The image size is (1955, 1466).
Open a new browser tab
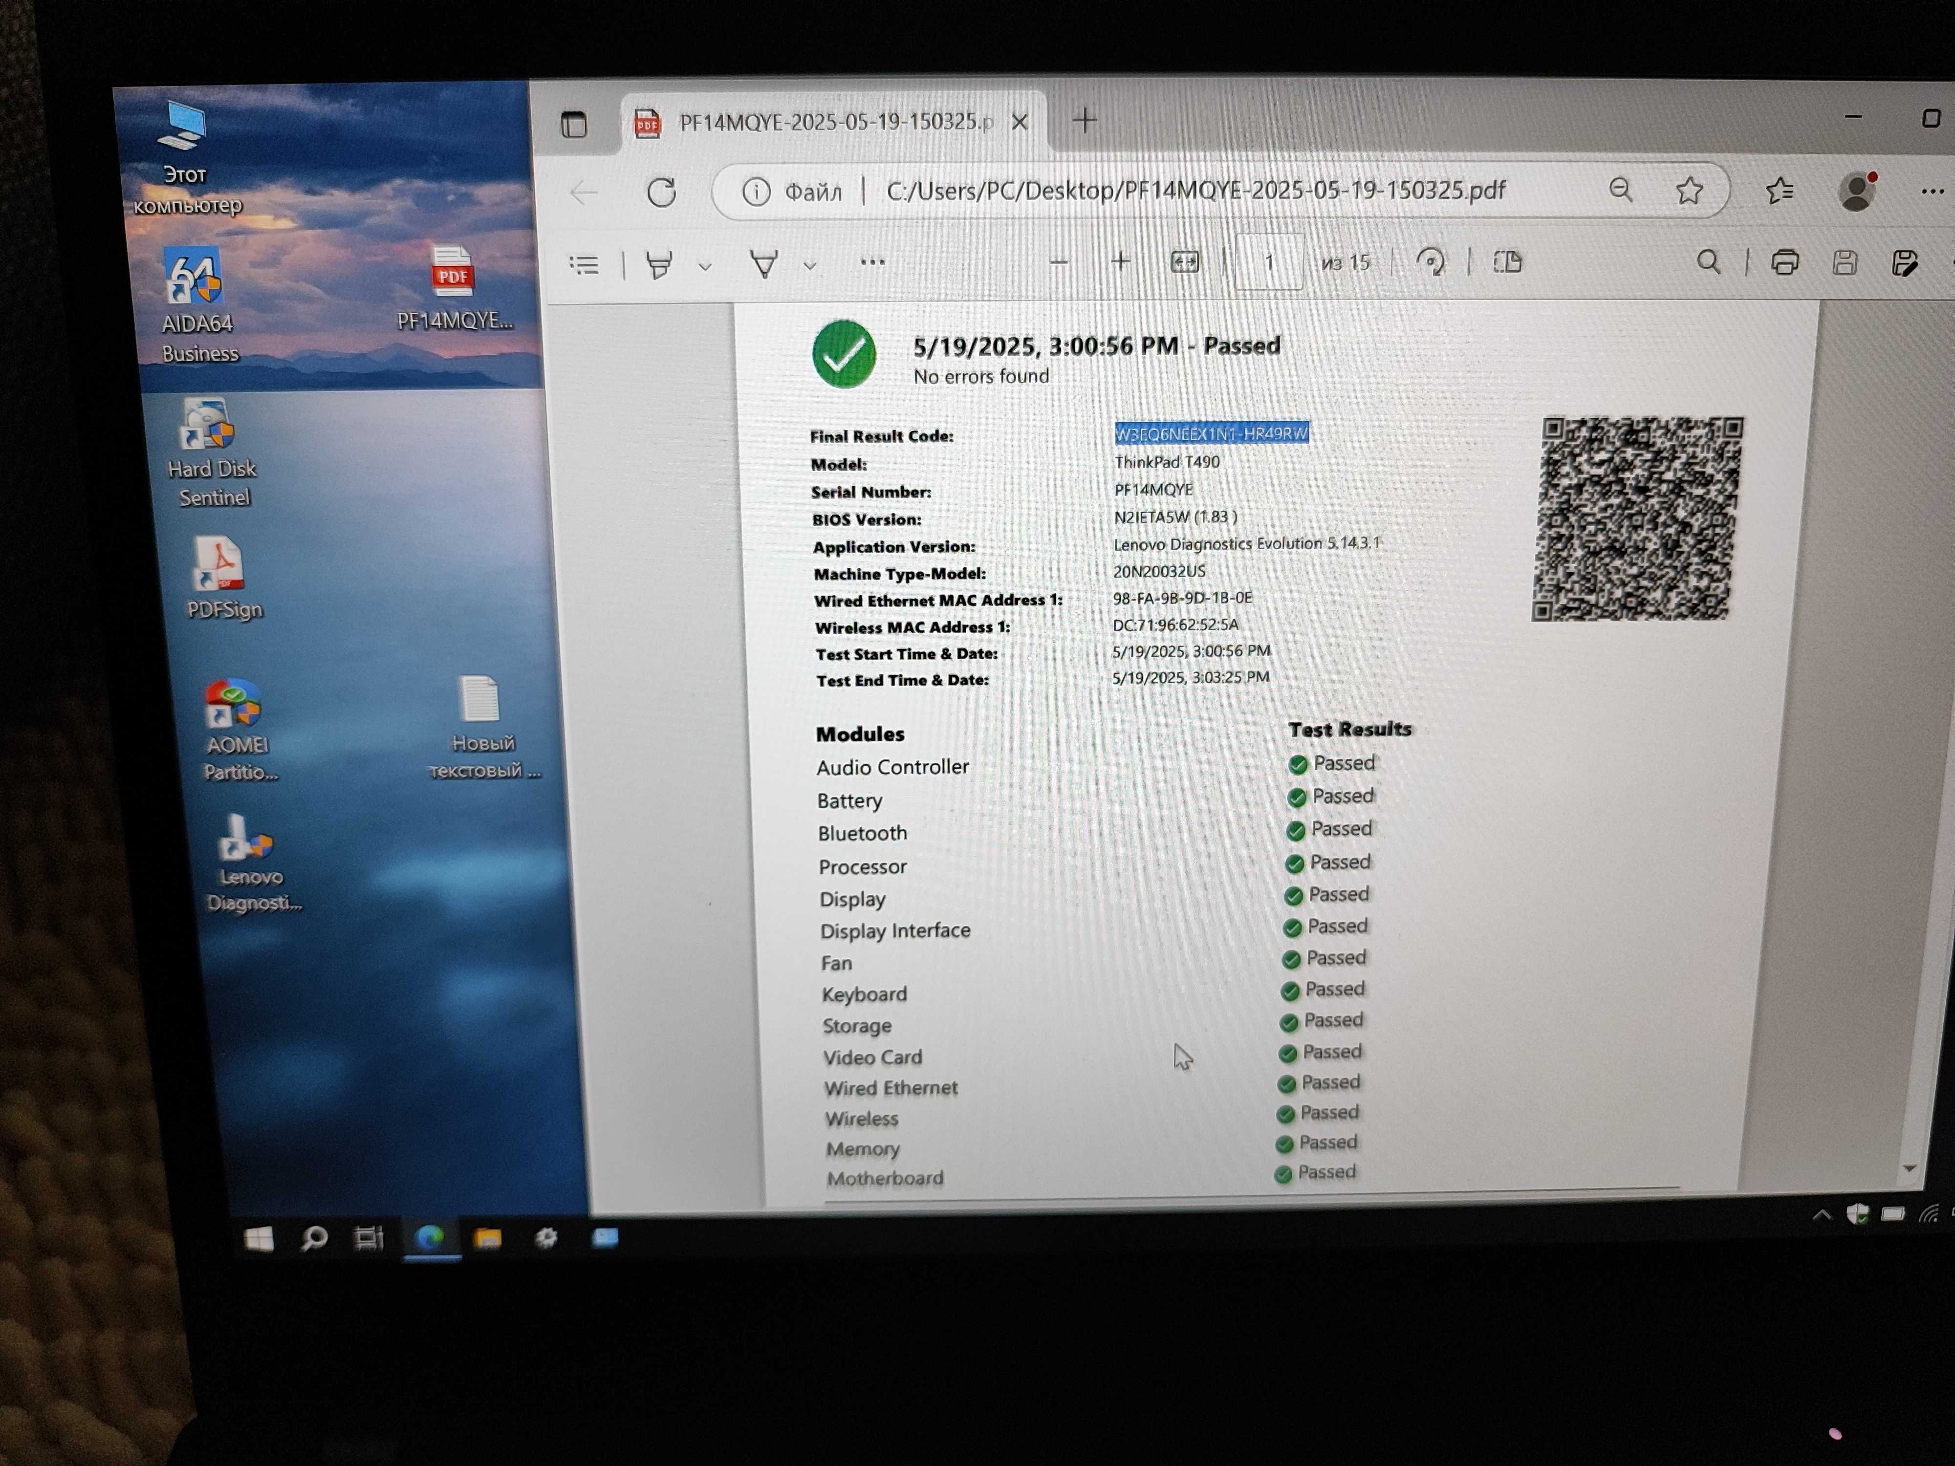tap(1085, 119)
